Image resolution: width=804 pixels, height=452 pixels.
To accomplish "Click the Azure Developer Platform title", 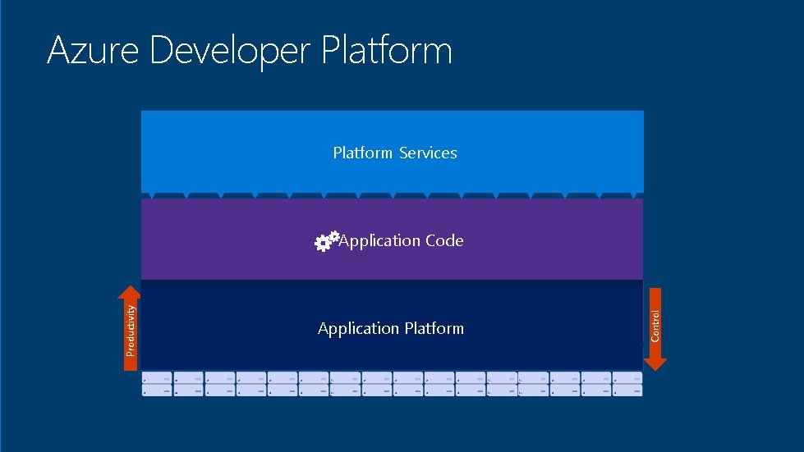I will 249,51.
